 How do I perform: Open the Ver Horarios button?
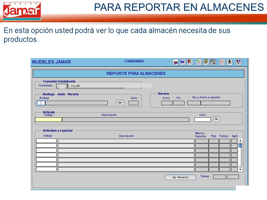point(180,177)
